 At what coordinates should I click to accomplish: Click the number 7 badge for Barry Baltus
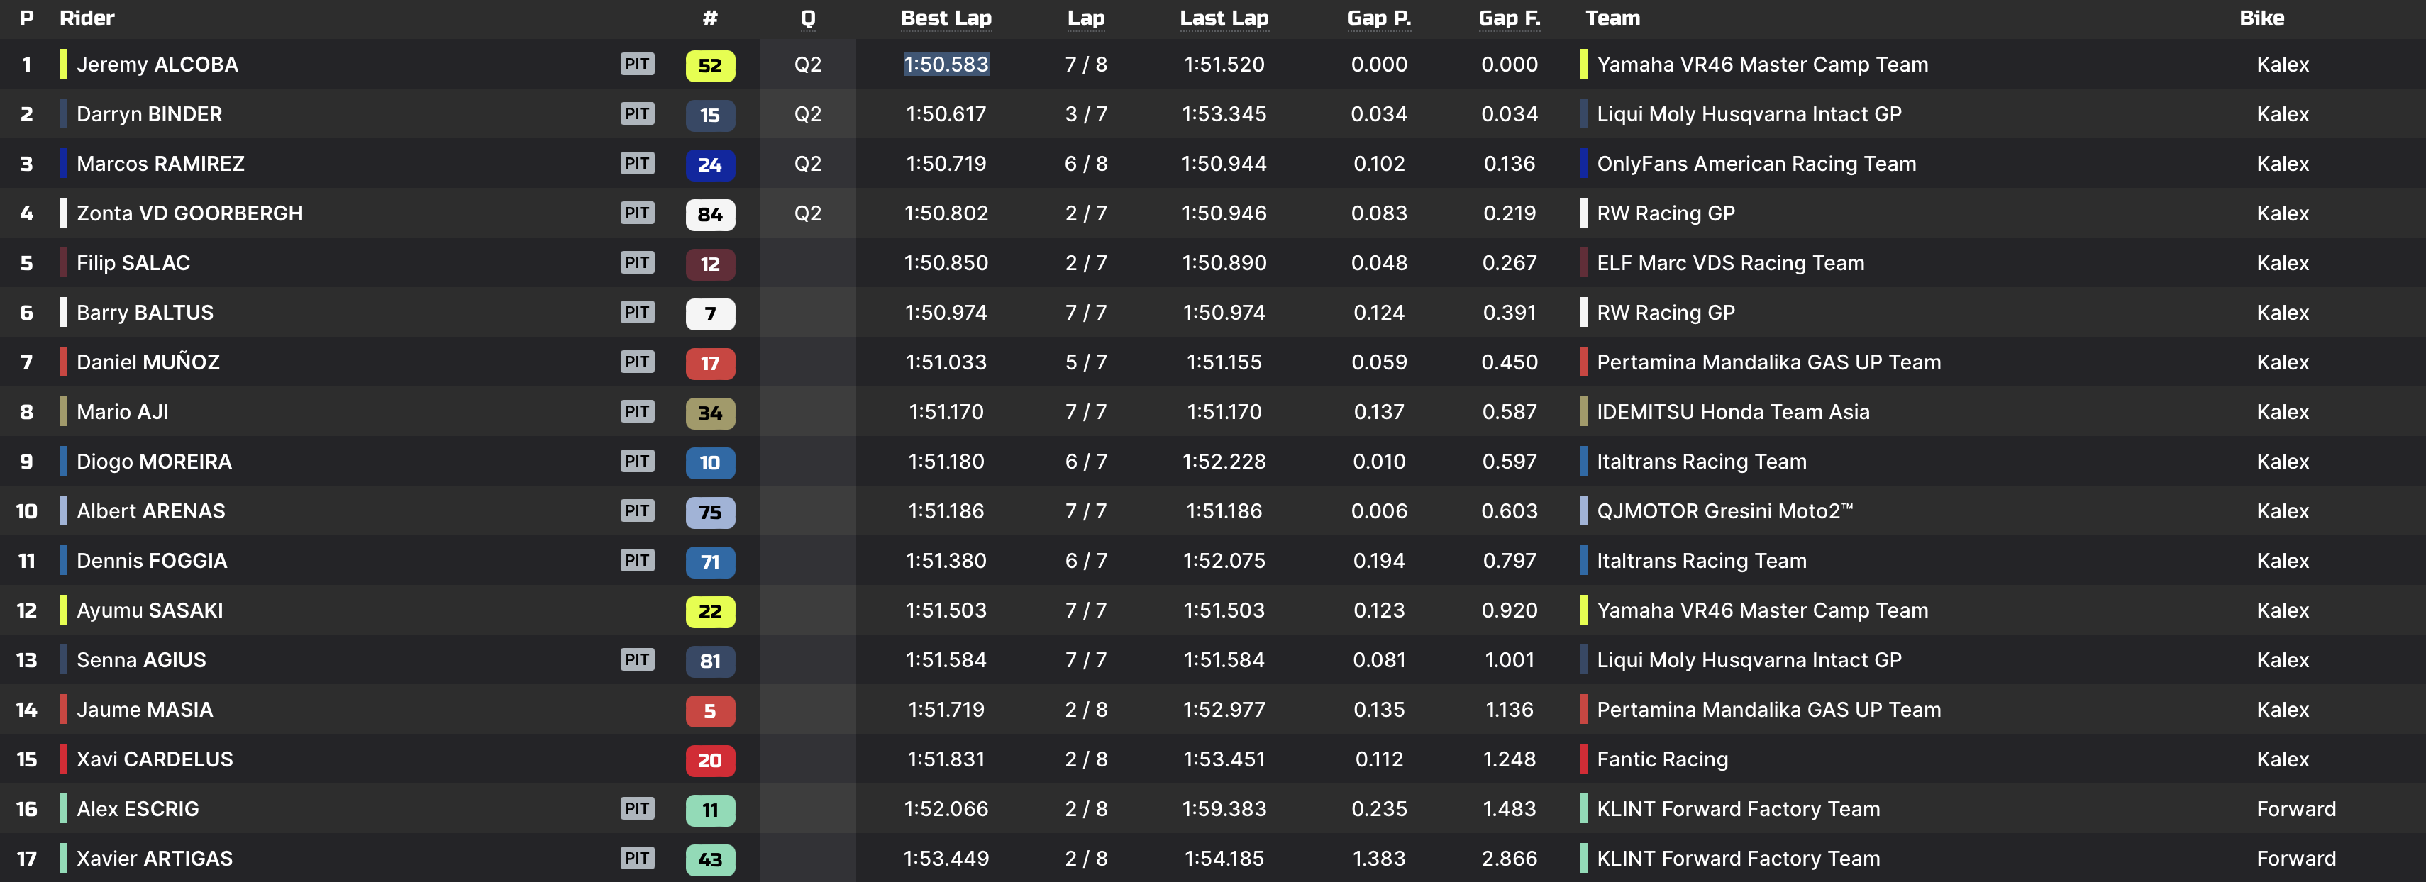[710, 313]
